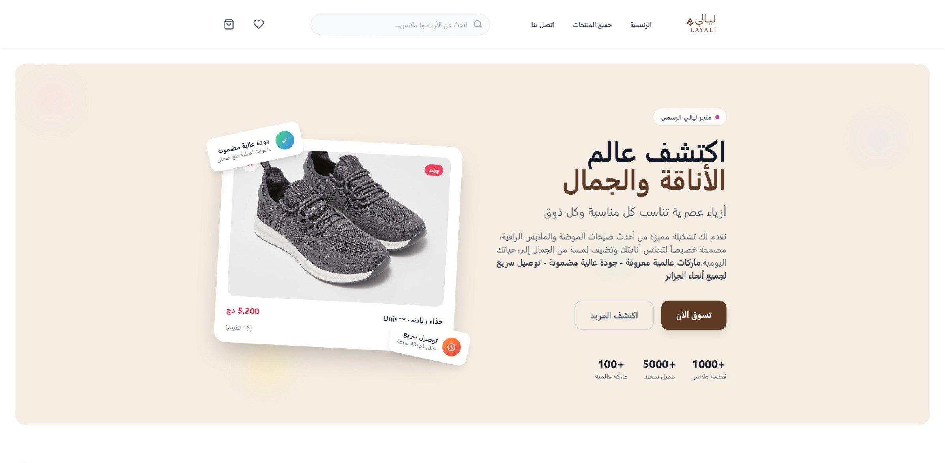Open جميع المنتجات nav item
Viewport: 945px width, 463px height.
(x=592, y=25)
